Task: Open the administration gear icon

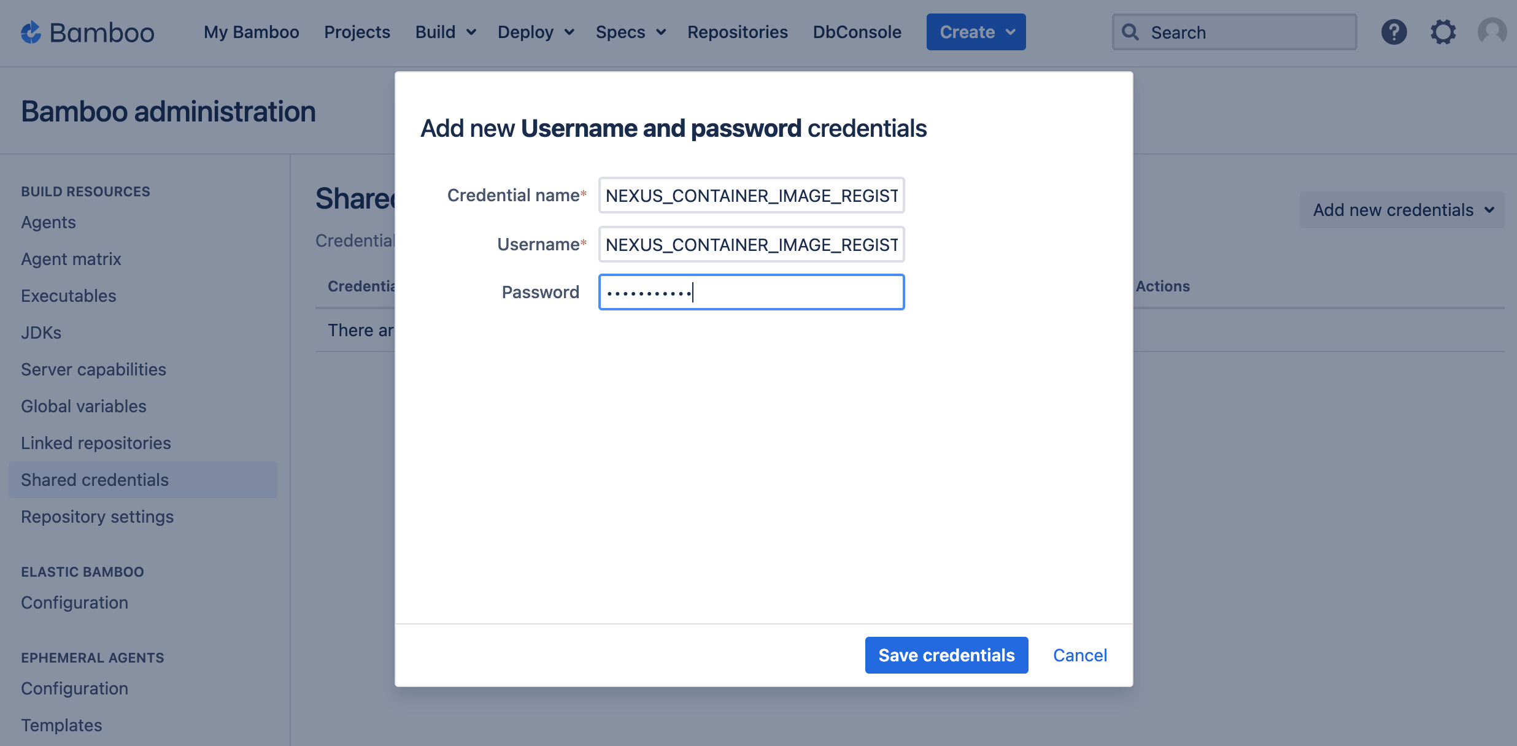Action: pyautogui.click(x=1443, y=32)
